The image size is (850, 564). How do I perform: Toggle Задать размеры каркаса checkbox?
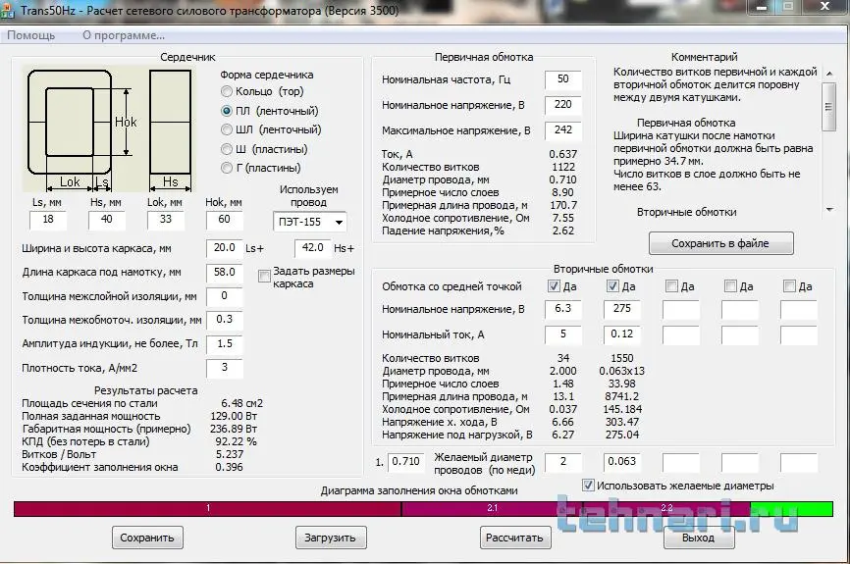(x=264, y=277)
